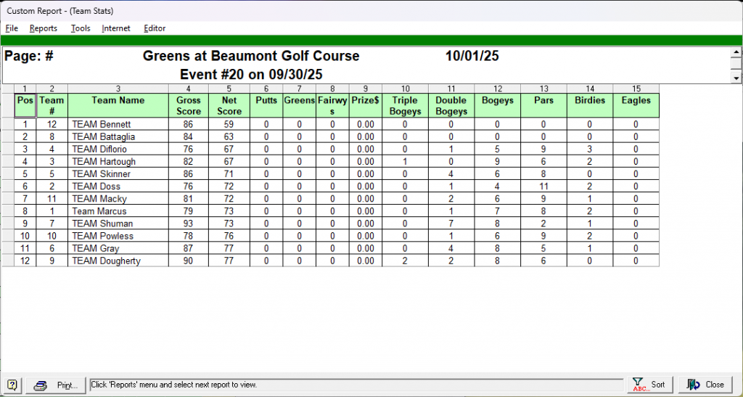Click the Eagles column header
743x397 pixels.
point(636,105)
